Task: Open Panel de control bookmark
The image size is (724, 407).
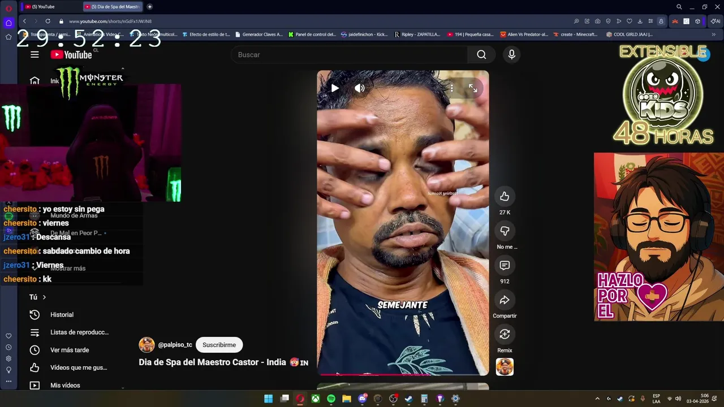Action: (312, 34)
